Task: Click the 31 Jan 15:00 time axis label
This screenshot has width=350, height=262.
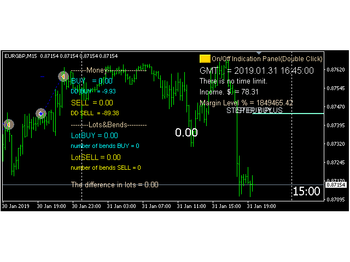Action: [x=226, y=206]
